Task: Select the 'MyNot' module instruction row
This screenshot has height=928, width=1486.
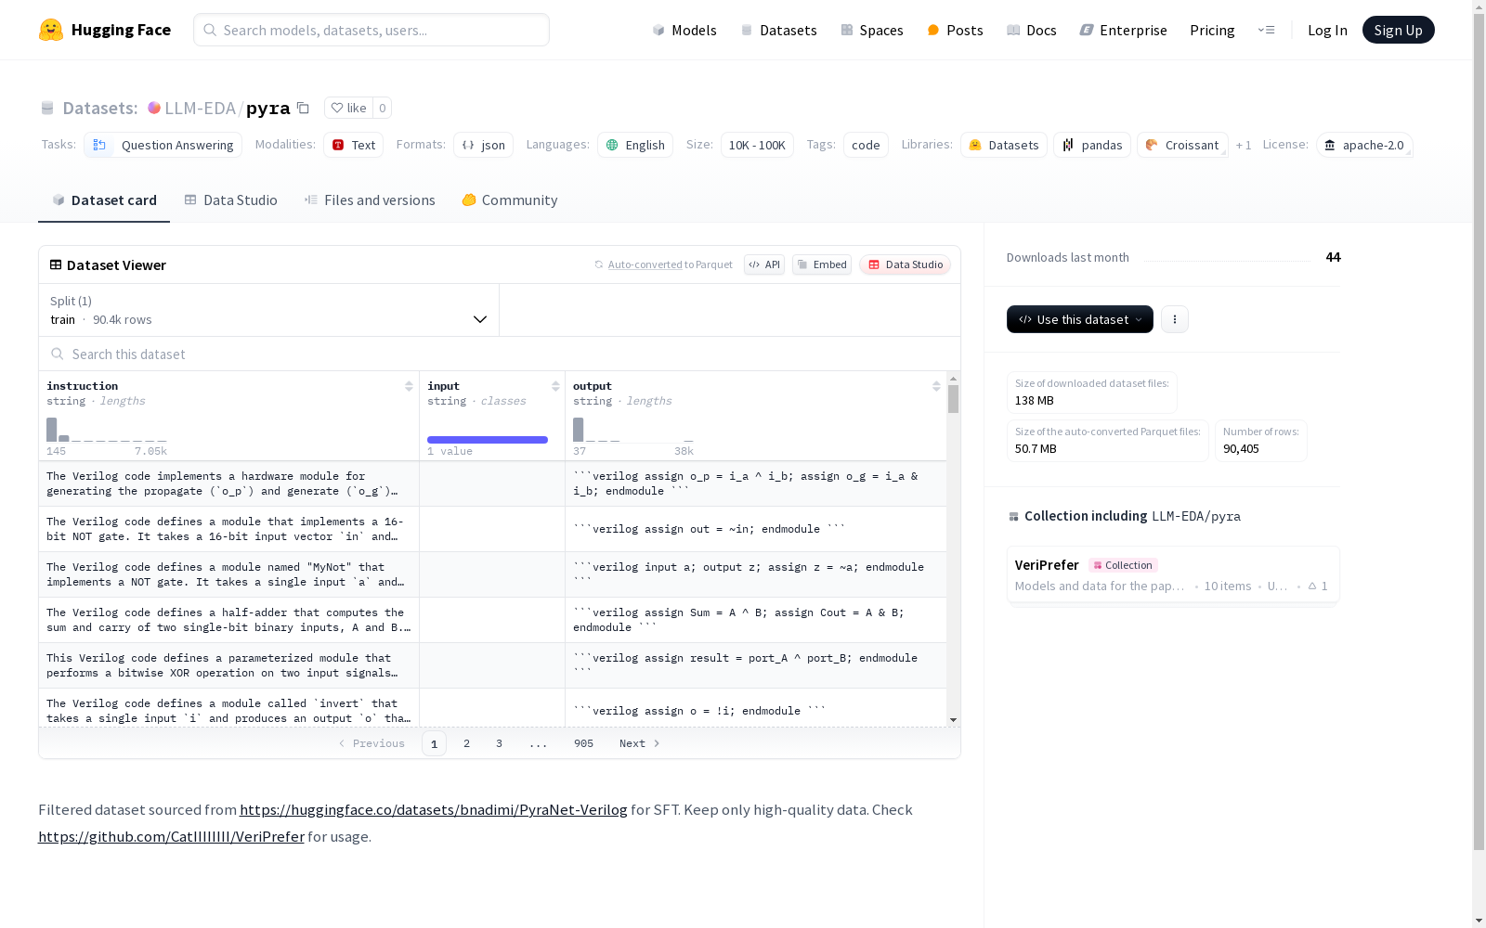Action: (492, 574)
